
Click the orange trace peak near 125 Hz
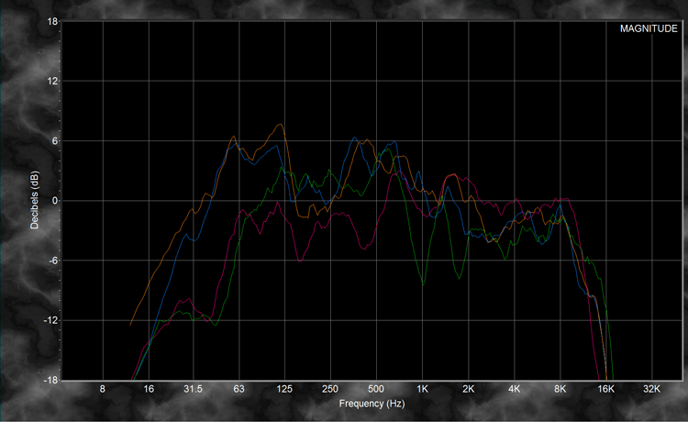tap(281, 125)
